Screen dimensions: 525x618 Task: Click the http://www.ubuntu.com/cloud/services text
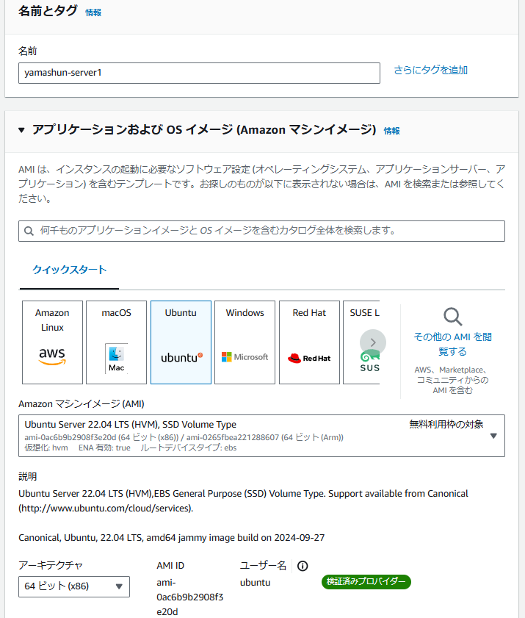coord(106,509)
